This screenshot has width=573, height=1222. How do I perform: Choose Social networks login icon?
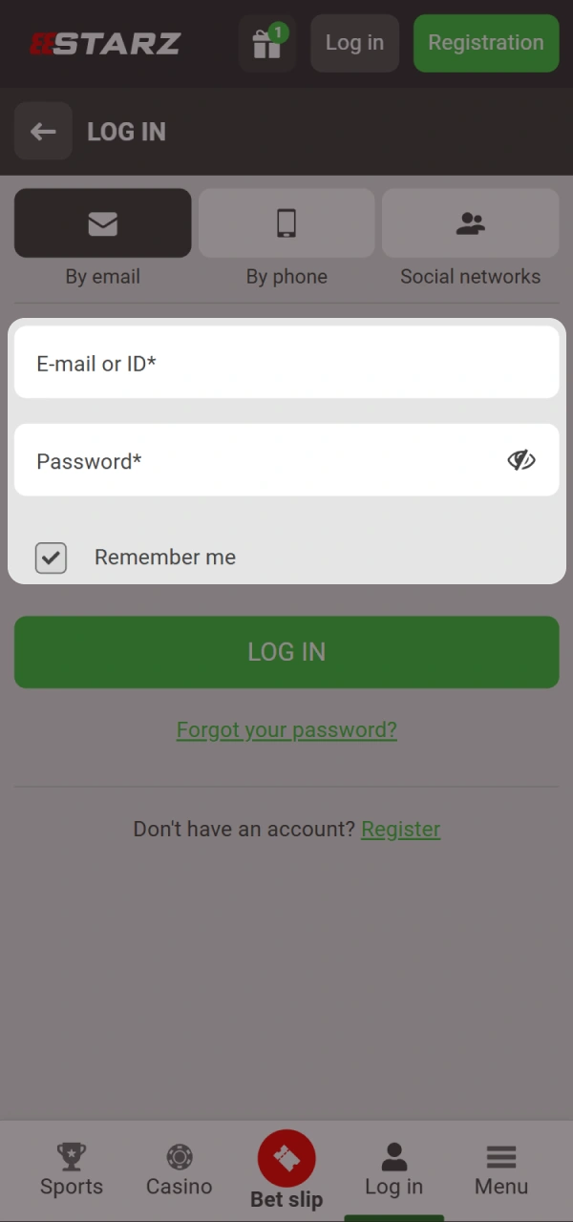point(470,223)
